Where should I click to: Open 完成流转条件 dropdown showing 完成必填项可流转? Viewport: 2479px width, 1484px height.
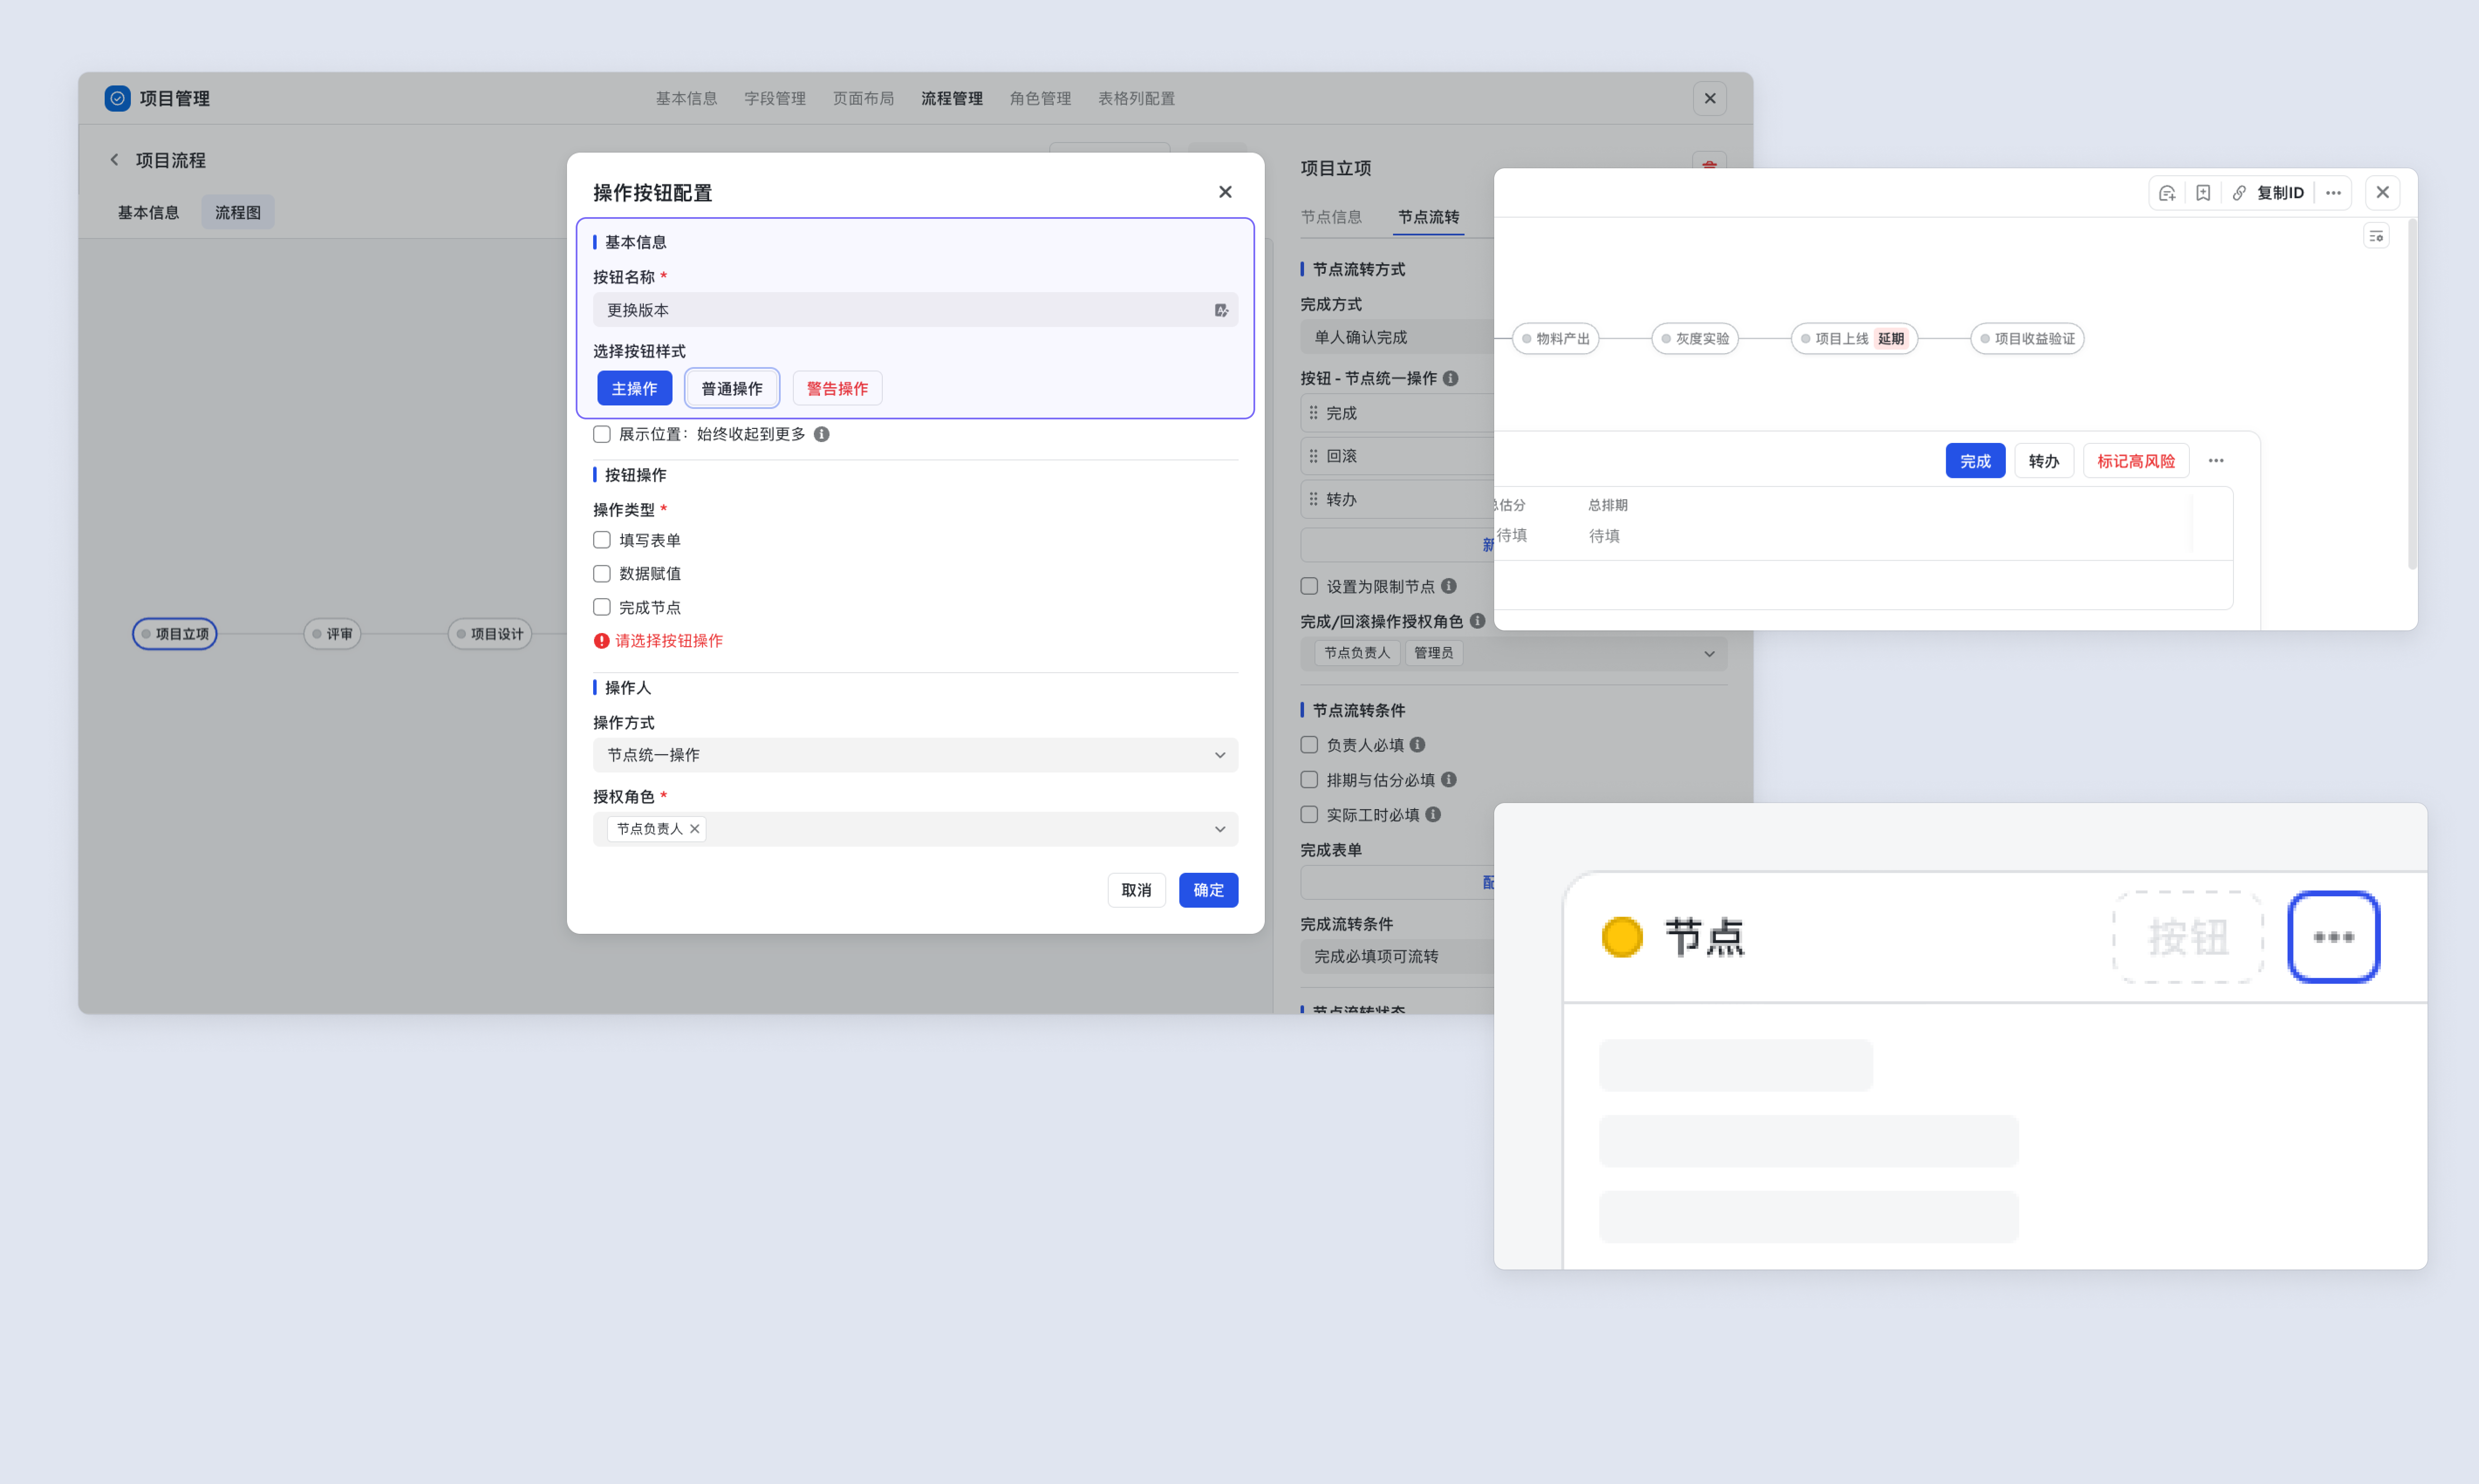pos(1397,957)
